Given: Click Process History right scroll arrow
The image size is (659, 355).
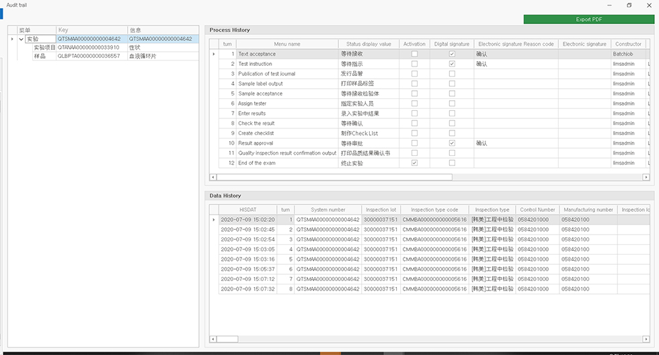Looking at the screenshot, I should [647, 177].
